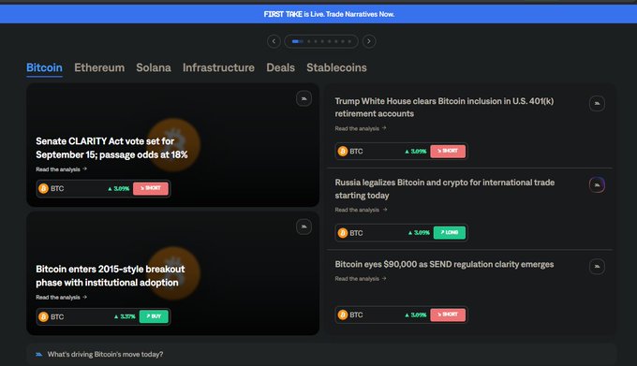Read the analysis for Senate CLARITY Act
637x366 pixels.
coord(61,169)
